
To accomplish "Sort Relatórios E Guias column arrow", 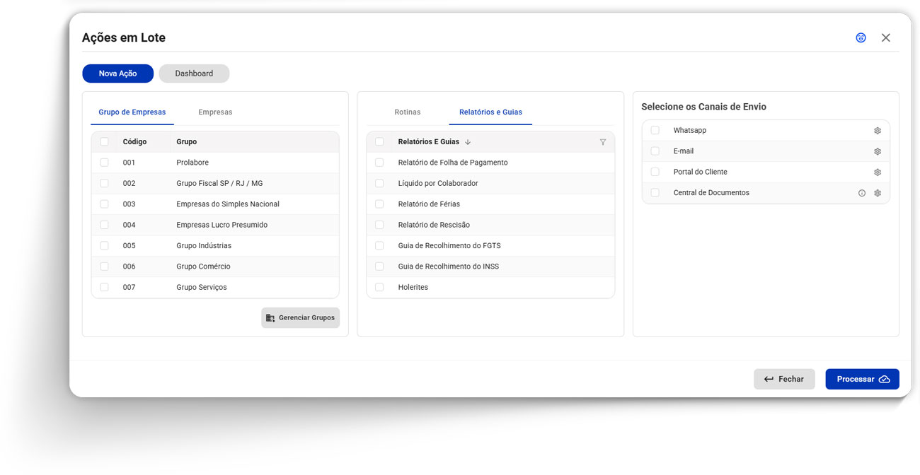I will click(x=468, y=142).
